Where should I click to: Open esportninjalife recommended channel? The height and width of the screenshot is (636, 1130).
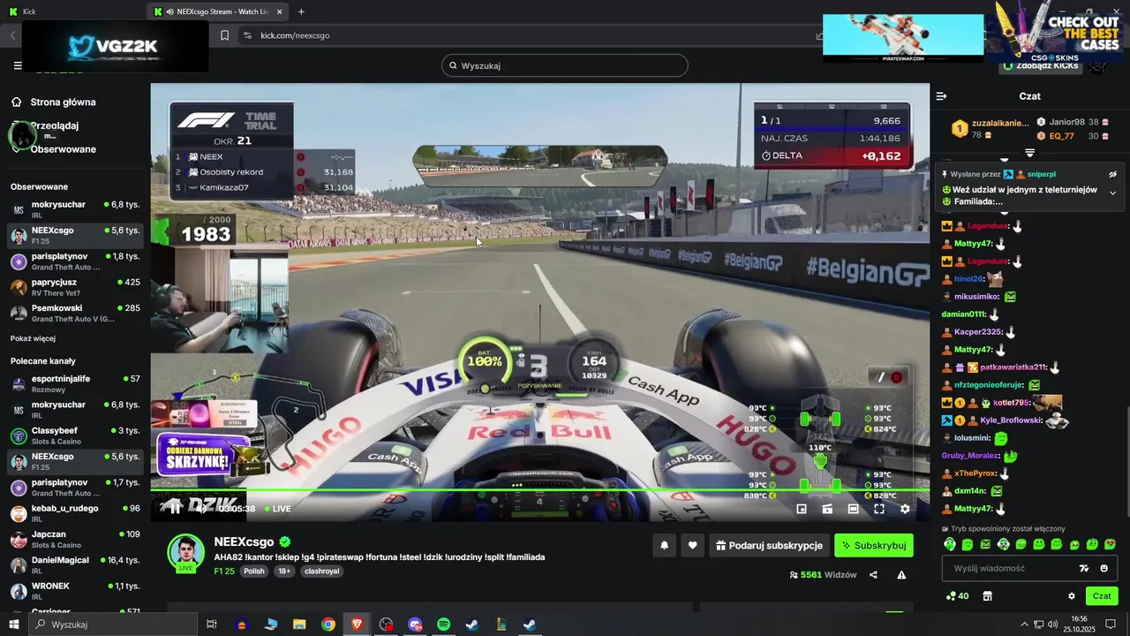[75, 384]
